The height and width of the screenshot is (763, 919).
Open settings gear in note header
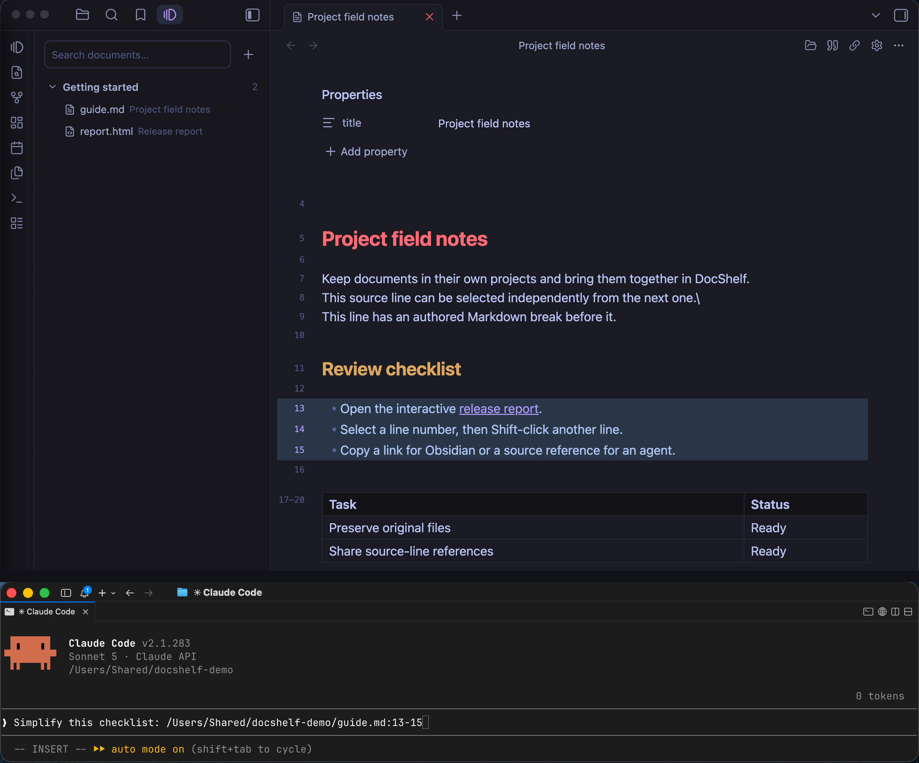[x=877, y=46]
